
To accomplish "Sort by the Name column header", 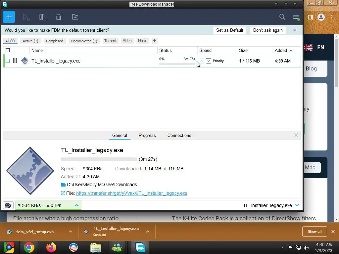I will tap(93, 50).
